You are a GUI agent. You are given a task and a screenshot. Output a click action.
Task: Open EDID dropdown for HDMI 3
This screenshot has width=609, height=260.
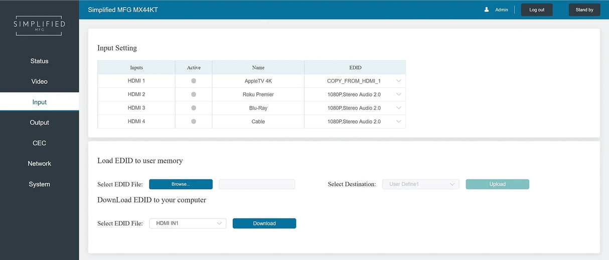tap(399, 108)
